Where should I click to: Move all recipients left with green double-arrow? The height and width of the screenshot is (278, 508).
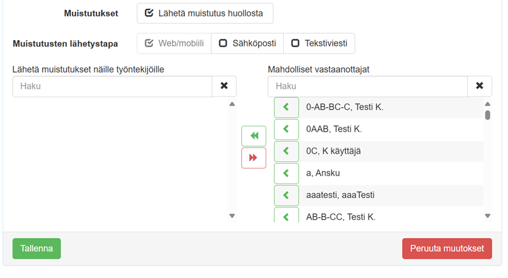coord(254,136)
